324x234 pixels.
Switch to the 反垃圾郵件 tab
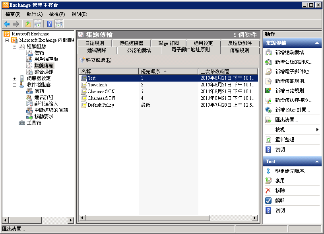coord(240,43)
